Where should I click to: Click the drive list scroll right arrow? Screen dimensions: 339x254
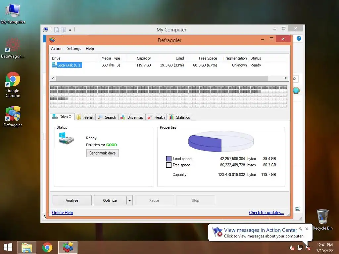[286, 78]
